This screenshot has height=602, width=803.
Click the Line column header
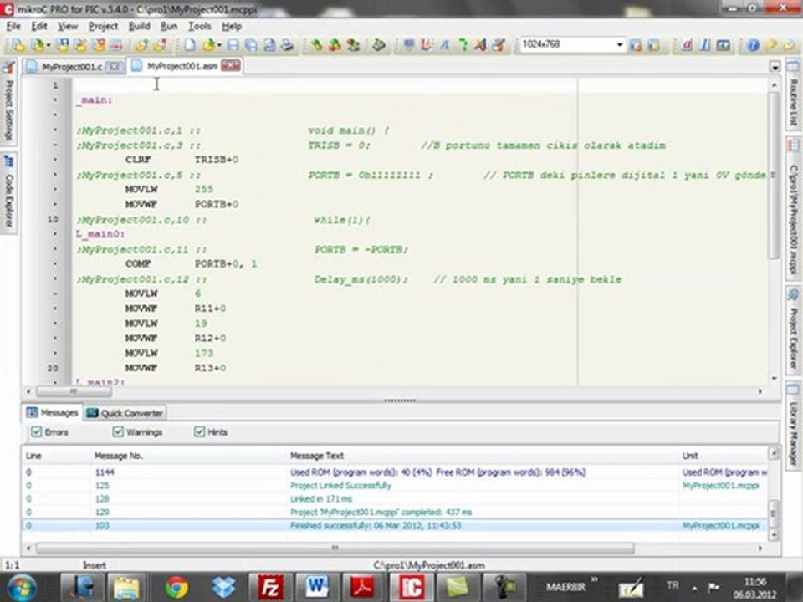point(33,456)
